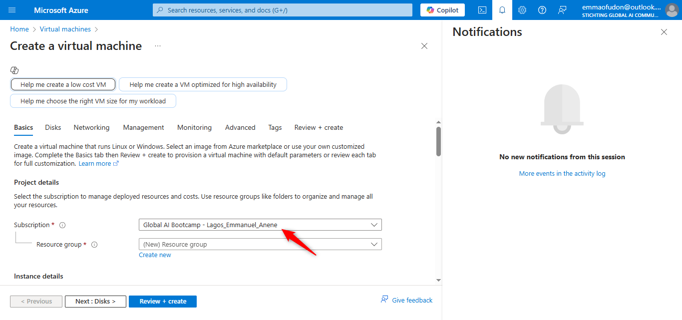682x320 pixels.
Task: Go to Virtual machines breadcrumb
Action: pos(65,29)
